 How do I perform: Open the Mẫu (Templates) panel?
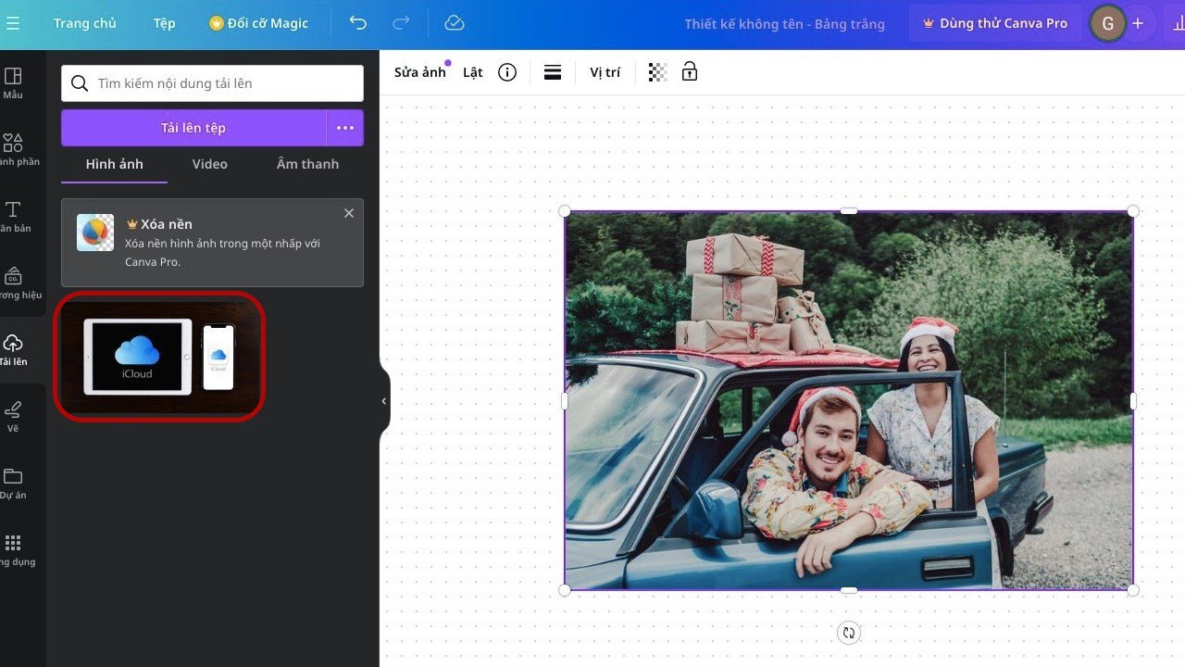click(x=14, y=82)
